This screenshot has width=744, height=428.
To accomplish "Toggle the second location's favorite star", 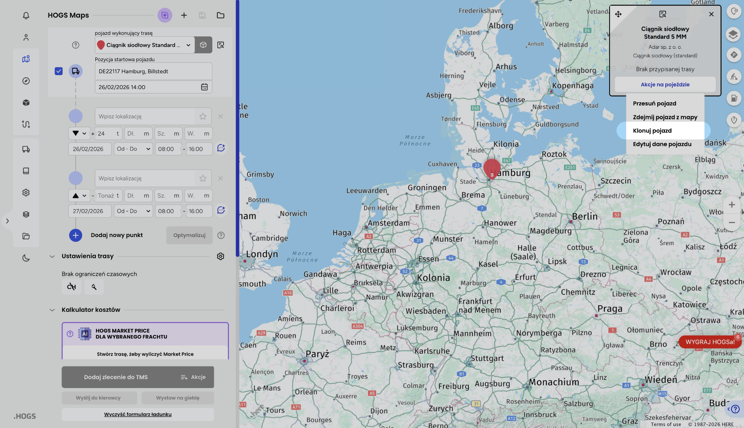I will pos(203,178).
